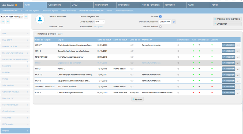Screen dimensions: 243x134
Task: Click the calendar icon beside Date de Titularisation
Action: coord(174,22)
